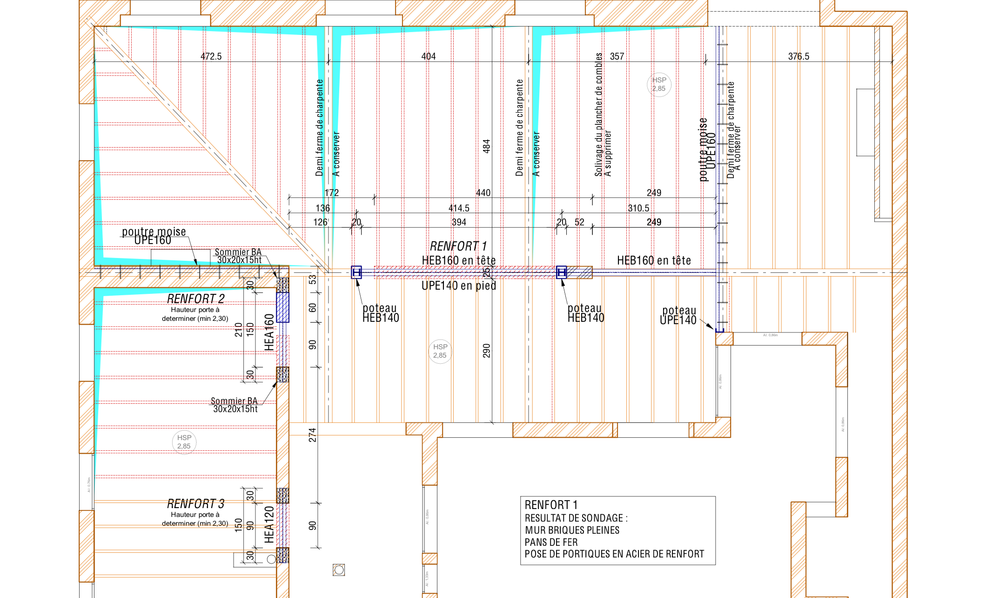The height and width of the screenshot is (598, 986).
Task: Click the 376.5 dimension text
Action: [x=798, y=56]
